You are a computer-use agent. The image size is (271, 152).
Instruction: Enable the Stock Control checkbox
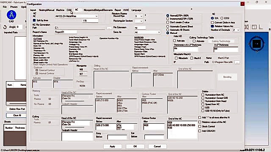click(199, 127)
